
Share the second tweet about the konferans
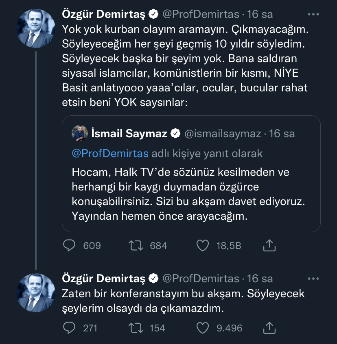[x=269, y=328]
